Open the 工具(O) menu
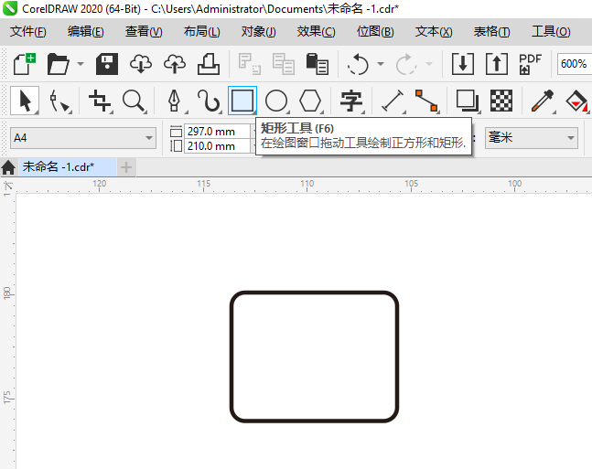 pos(551,32)
